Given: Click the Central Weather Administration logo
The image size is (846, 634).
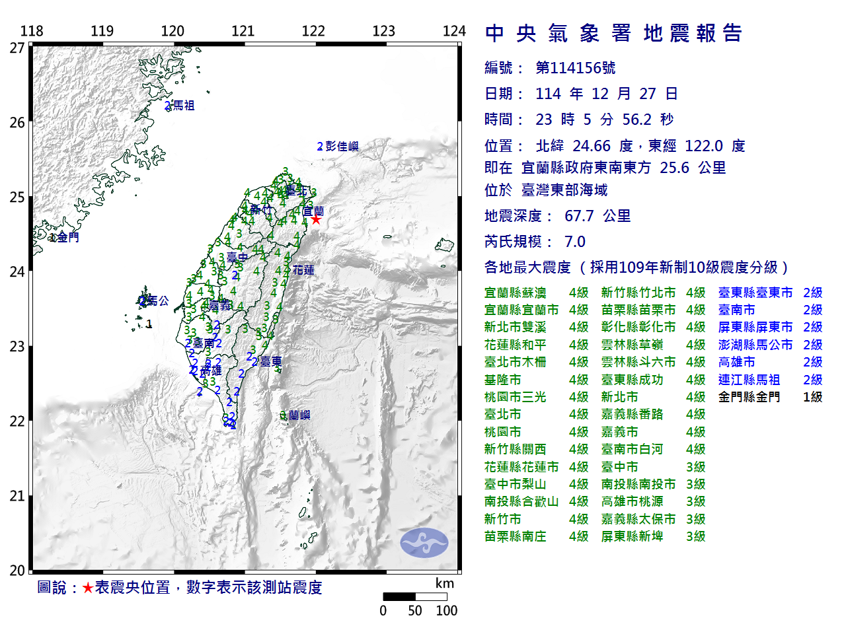Looking at the screenshot, I should (424, 543).
